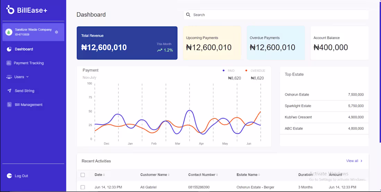Toggle the select-all checkbox in table header
The height and width of the screenshot is (192, 381).
tap(82, 175)
